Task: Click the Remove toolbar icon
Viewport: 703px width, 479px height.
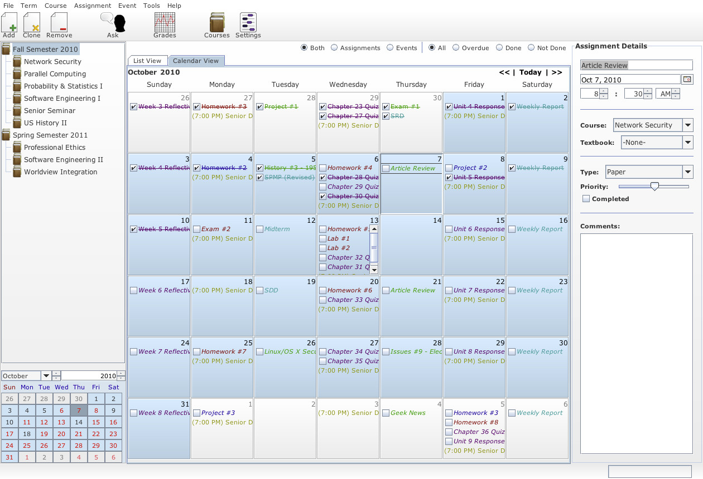Action: [x=59, y=22]
